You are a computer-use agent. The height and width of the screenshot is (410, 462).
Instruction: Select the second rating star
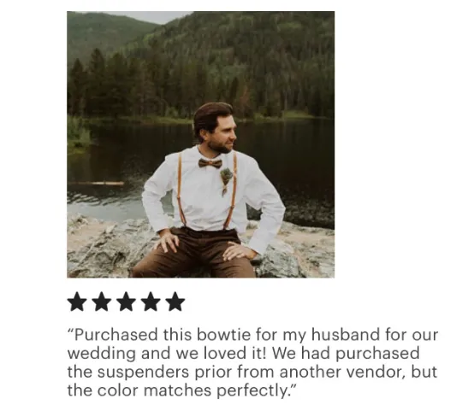(x=102, y=302)
